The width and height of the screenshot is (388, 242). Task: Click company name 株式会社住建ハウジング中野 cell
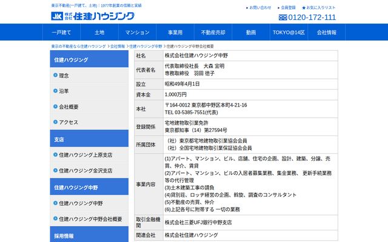click(250, 56)
